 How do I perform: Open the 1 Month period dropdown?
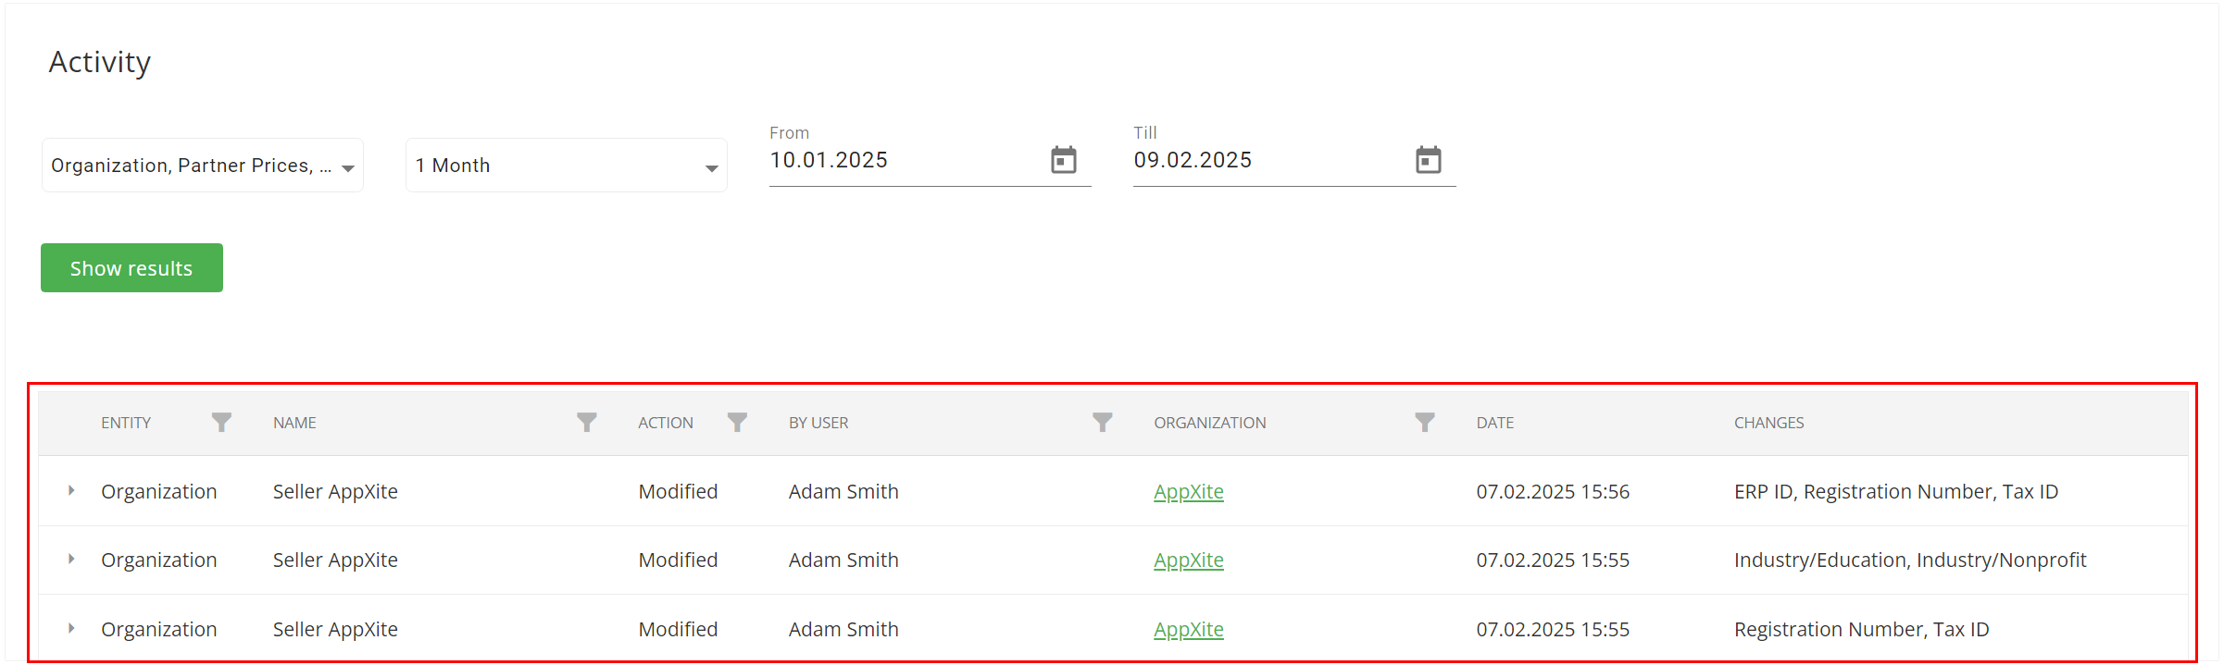567,166
